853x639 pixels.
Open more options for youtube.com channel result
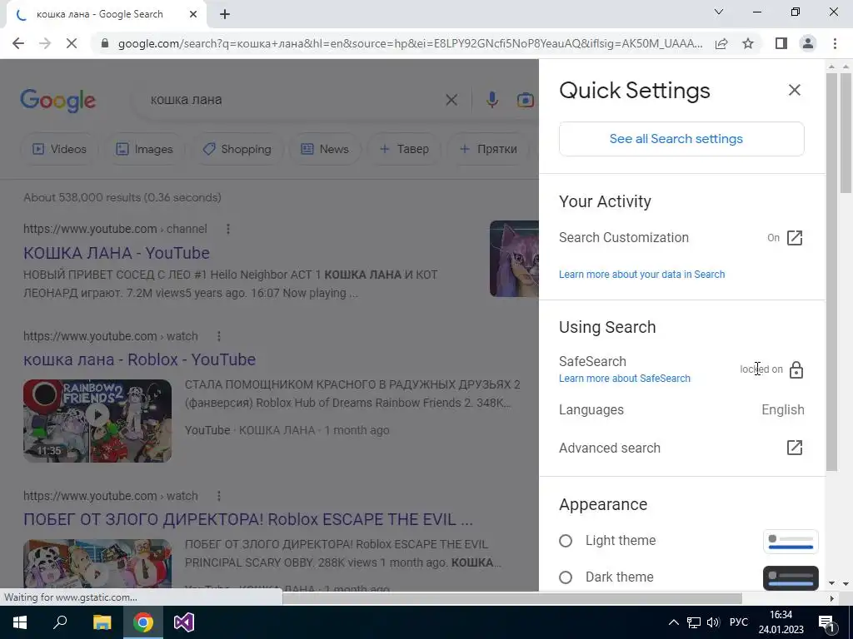[x=228, y=230]
